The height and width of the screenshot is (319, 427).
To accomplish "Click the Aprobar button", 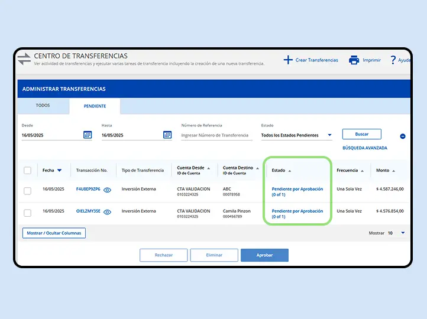I will (264, 255).
